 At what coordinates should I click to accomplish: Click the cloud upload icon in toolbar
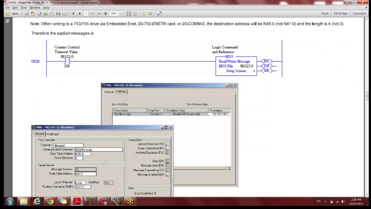(x=46, y=13)
